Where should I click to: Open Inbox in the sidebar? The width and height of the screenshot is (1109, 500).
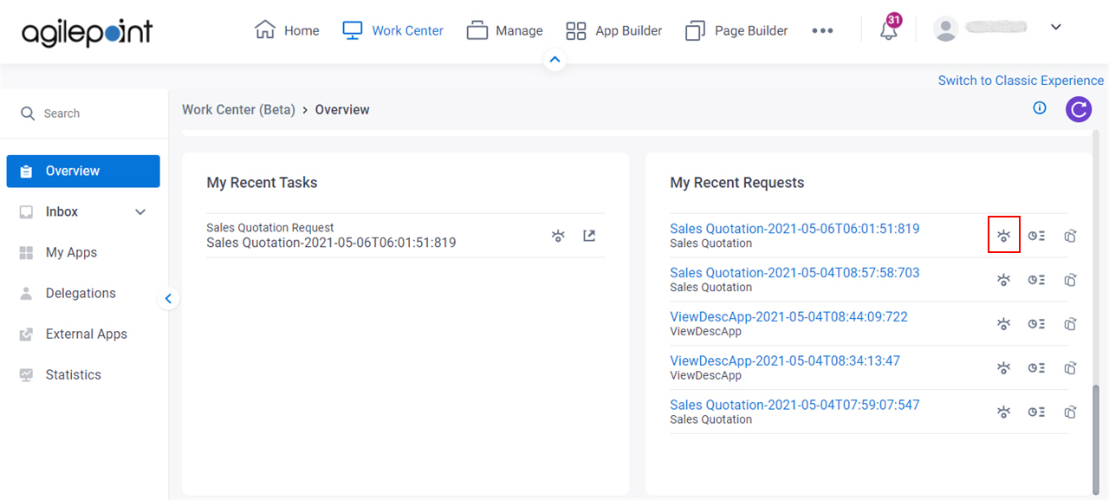tap(62, 211)
